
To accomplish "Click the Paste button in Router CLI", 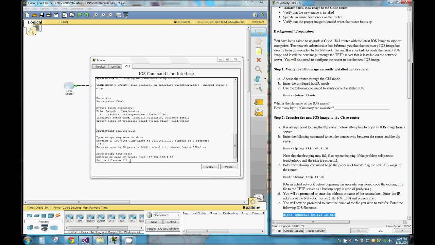I will point(229,167).
